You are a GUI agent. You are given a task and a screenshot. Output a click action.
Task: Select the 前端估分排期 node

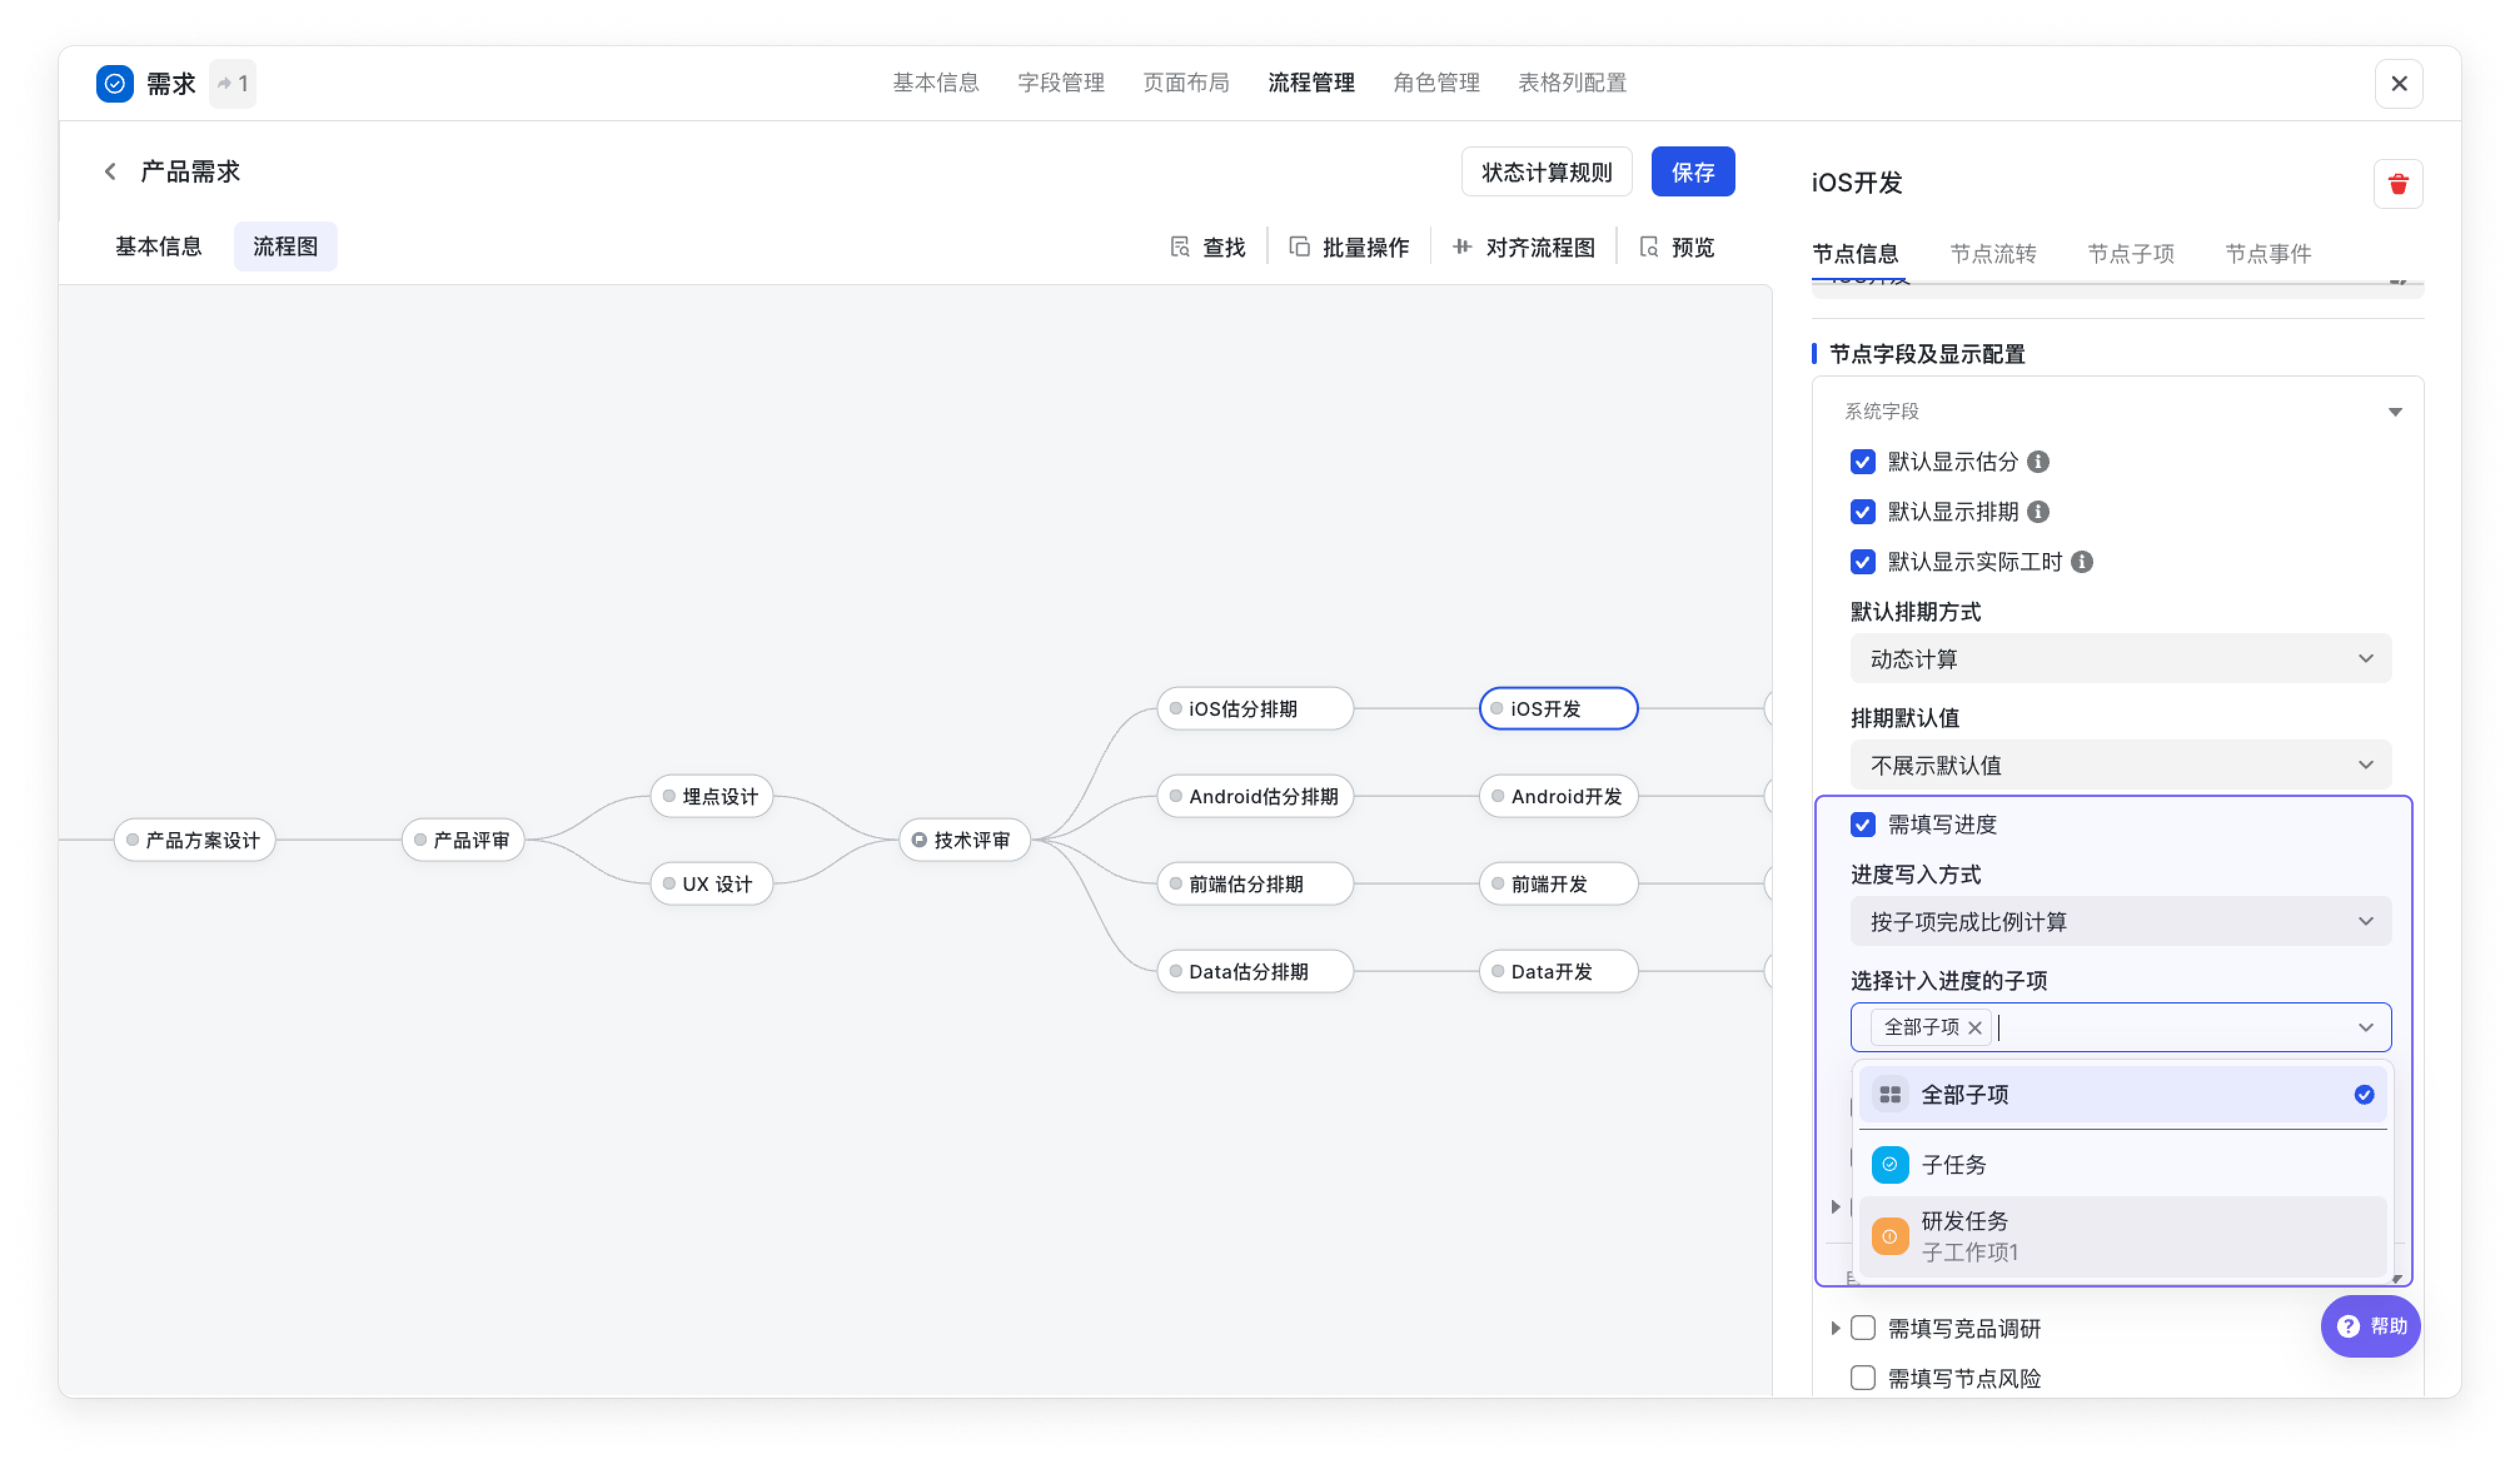click(x=1254, y=884)
